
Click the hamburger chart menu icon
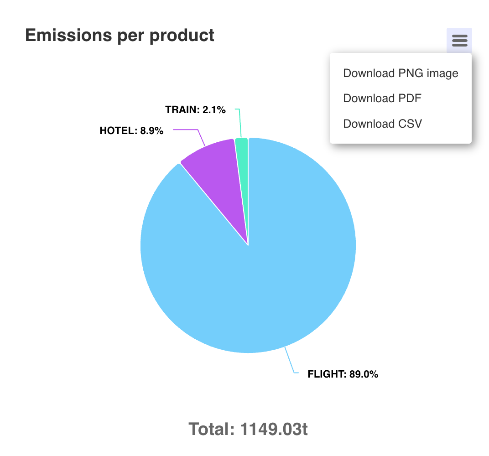459,41
